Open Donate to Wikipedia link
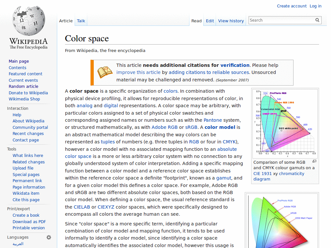 [x=28, y=93]
